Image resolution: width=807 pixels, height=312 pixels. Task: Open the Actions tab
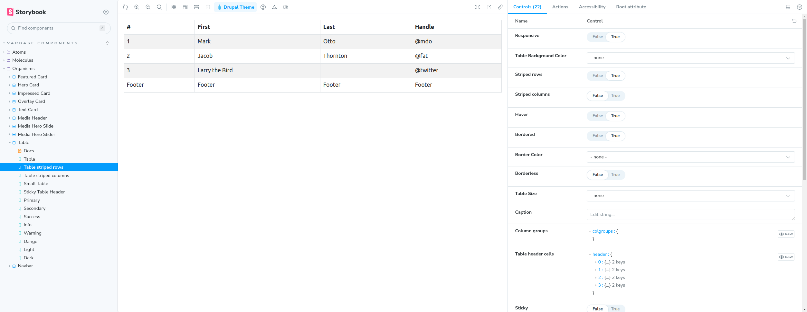(560, 7)
